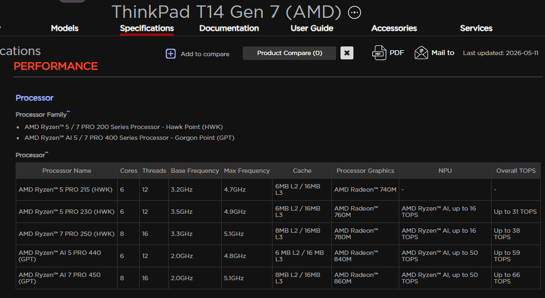Click the 4.7GHz max frequency cell
The height and width of the screenshot is (298, 545).
pyautogui.click(x=247, y=189)
